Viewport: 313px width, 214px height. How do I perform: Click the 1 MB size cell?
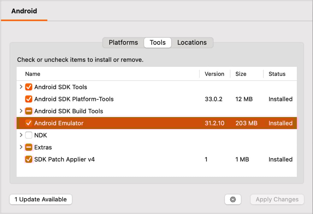point(242,159)
